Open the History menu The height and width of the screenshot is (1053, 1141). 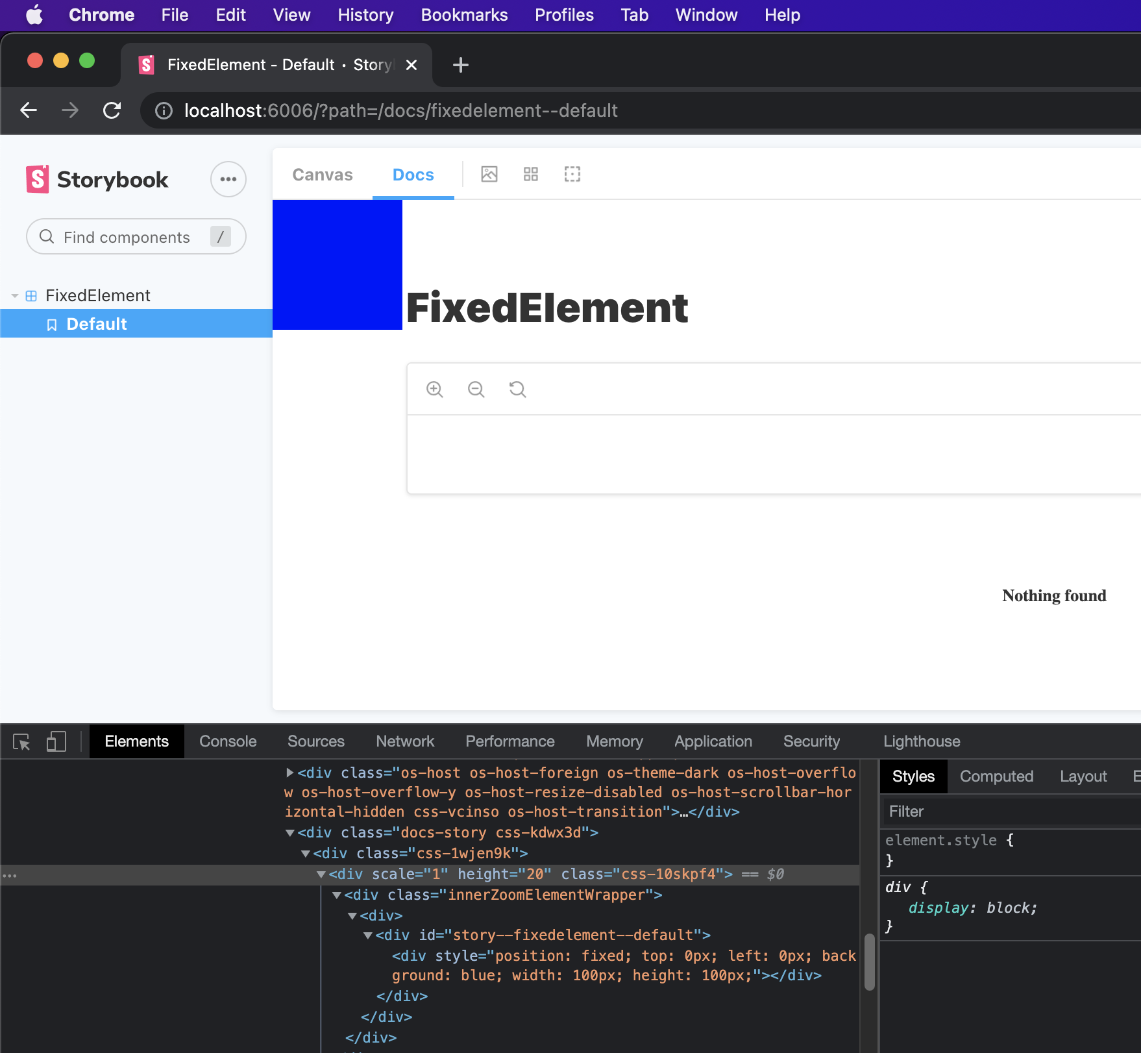pyautogui.click(x=365, y=14)
